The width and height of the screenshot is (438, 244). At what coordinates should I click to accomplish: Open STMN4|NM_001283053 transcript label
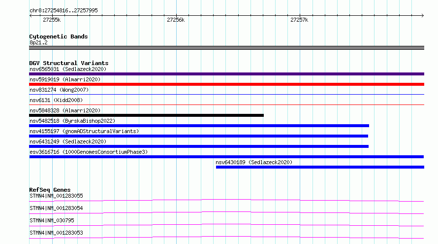tap(56, 233)
